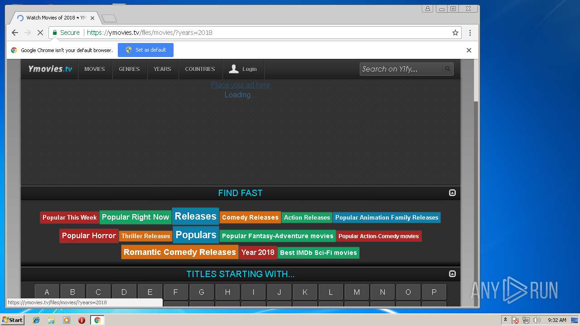
Task: Open Popular Right Now tag
Action: tap(135, 217)
